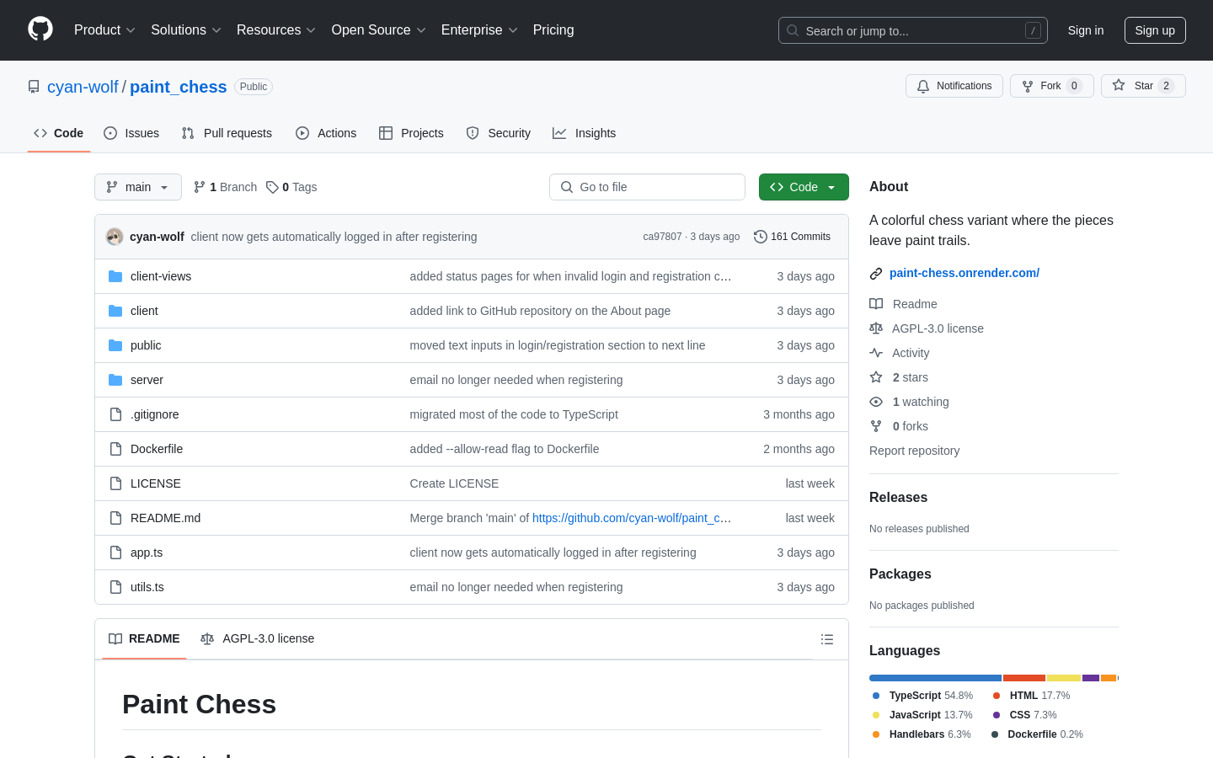Click Report repository link
Screen dimensions: 1213x758
pos(914,451)
